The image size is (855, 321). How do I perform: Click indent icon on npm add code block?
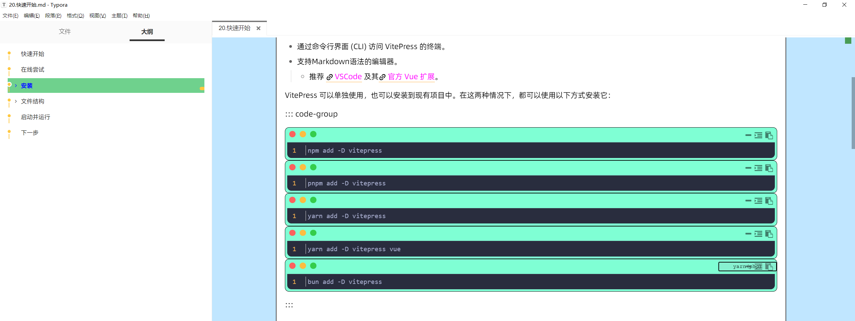coord(758,135)
